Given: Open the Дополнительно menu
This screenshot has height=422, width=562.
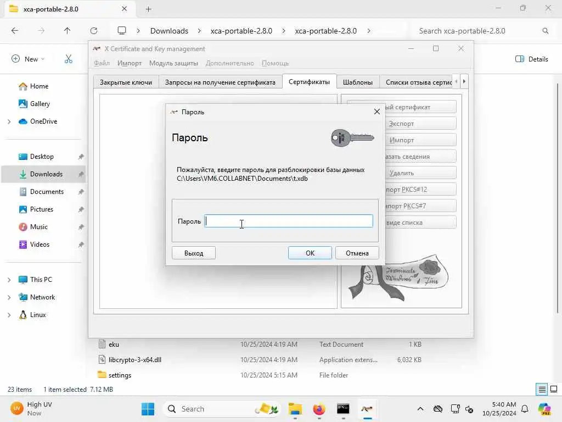Looking at the screenshot, I should click(x=230, y=63).
